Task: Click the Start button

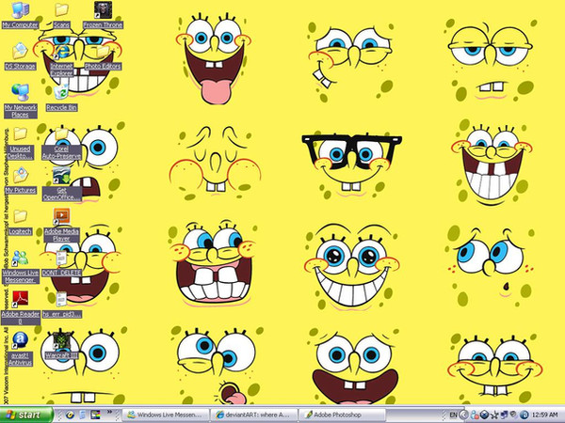Action: coord(23,414)
